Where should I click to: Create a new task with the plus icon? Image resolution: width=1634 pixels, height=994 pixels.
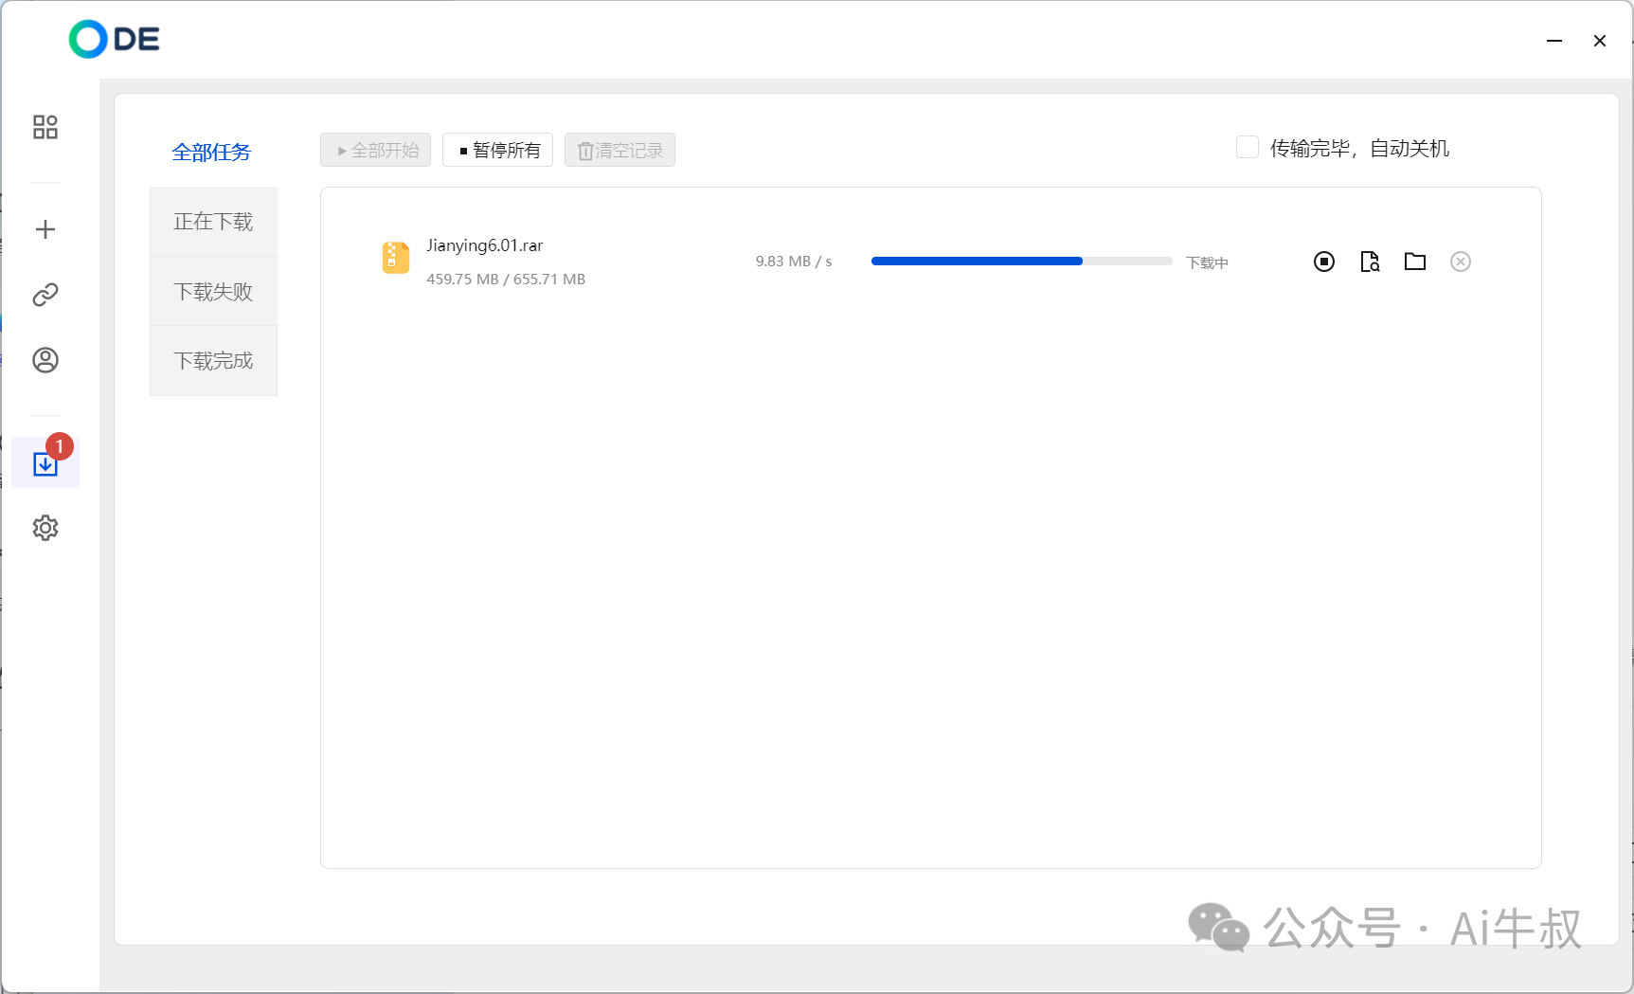[45, 228]
